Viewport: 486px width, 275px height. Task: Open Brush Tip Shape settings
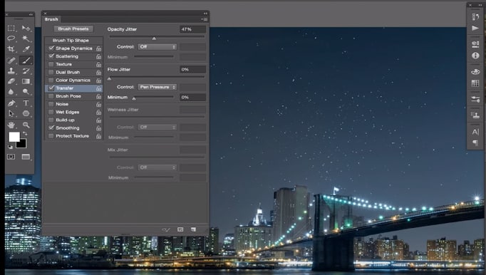click(71, 41)
